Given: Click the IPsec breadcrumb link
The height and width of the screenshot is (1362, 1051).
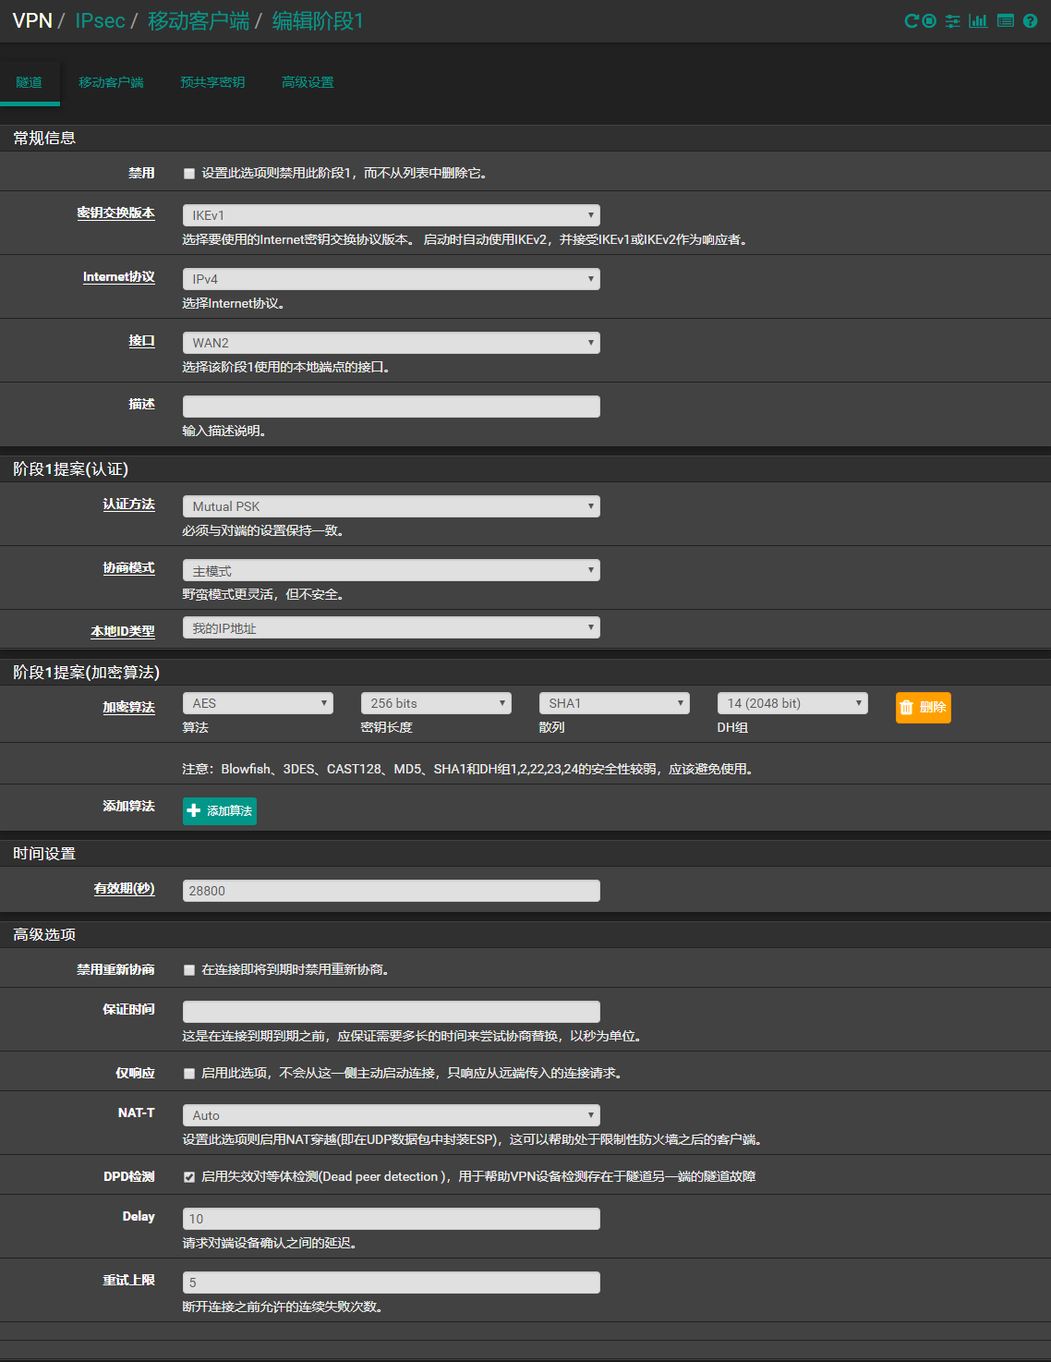Looking at the screenshot, I should click(x=100, y=21).
